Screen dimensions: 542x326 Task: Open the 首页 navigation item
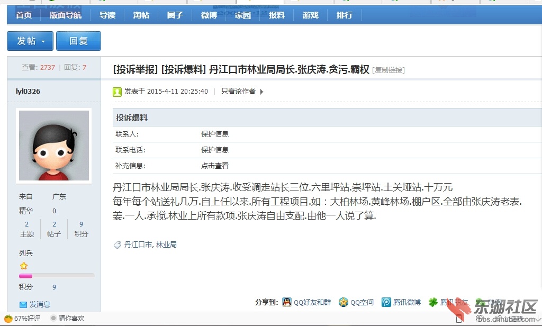click(24, 15)
